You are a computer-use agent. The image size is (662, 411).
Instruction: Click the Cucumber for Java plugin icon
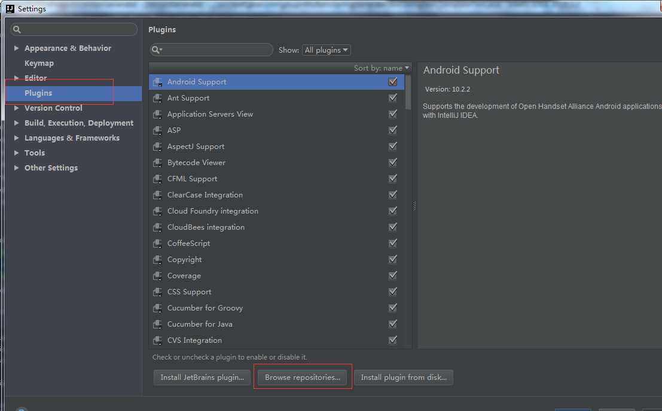[157, 324]
